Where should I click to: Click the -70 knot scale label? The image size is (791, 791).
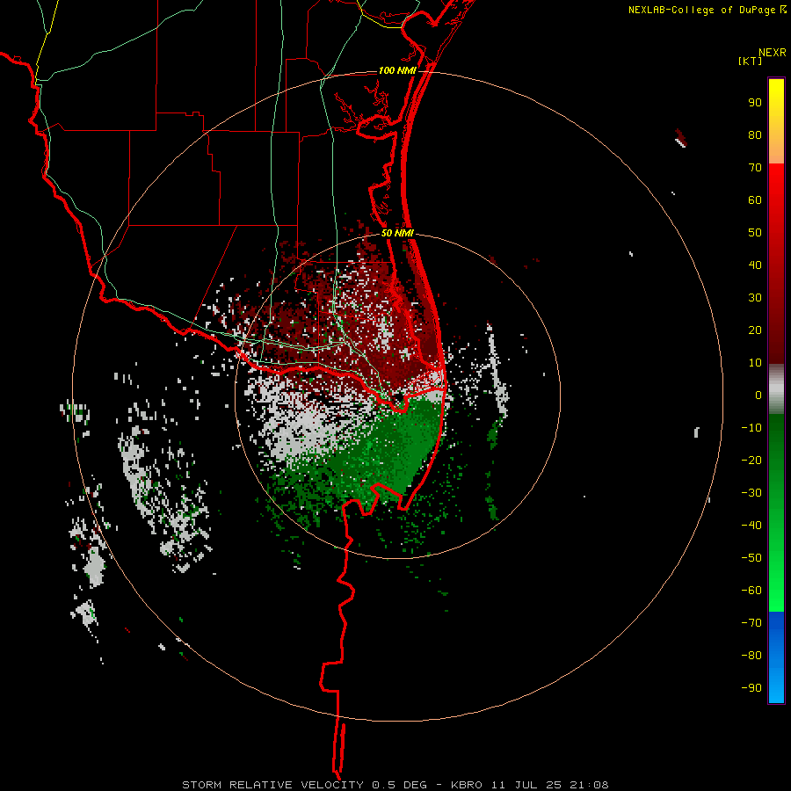pyautogui.click(x=751, y=623)
